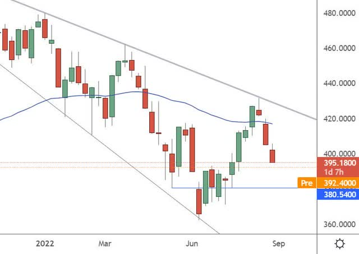Click the 460.0000 price scale label

point(338,48)
